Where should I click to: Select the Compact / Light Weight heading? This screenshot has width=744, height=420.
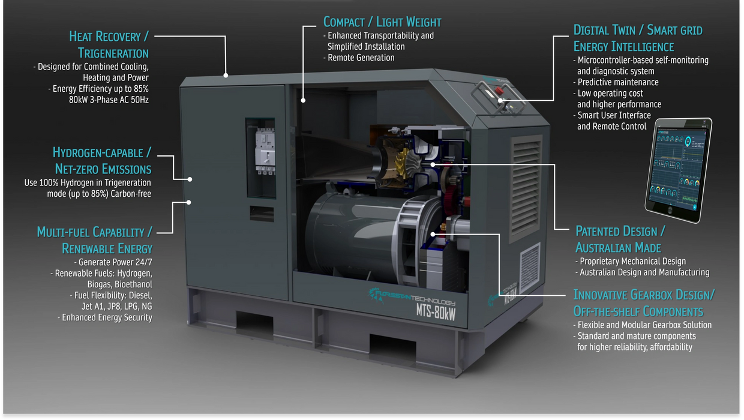click(x=382, y=22)
